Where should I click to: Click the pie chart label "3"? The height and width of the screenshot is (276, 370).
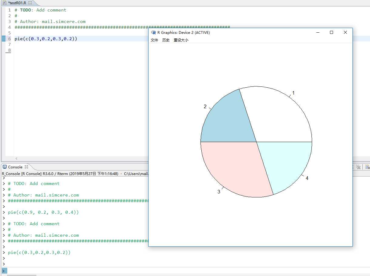(219, 192)
